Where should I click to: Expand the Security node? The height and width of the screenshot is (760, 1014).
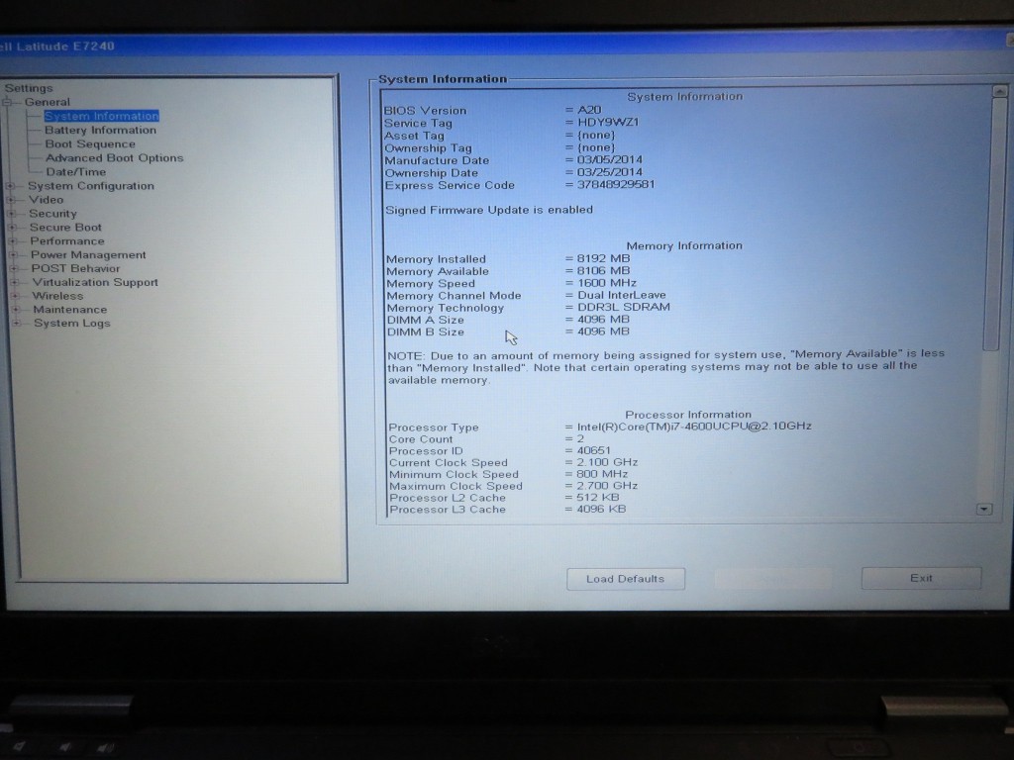pyautogui.click(x=11, y=214)
